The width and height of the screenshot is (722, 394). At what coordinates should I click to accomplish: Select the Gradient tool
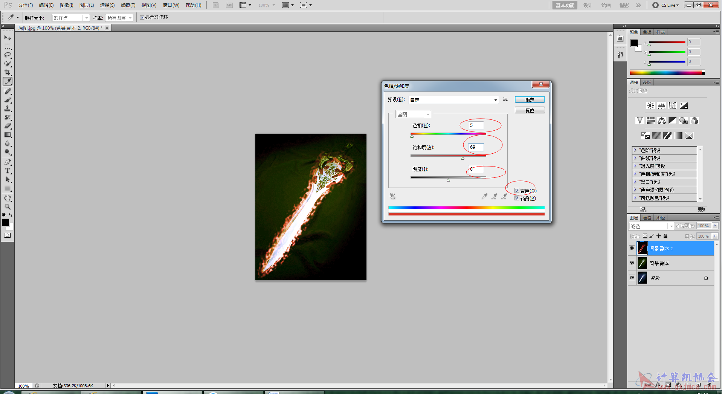click(8, 134)
